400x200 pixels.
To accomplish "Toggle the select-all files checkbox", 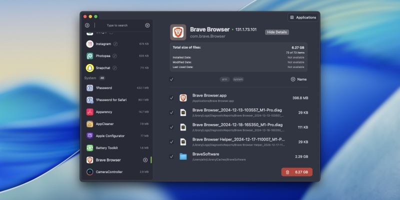I will [171, 79].
